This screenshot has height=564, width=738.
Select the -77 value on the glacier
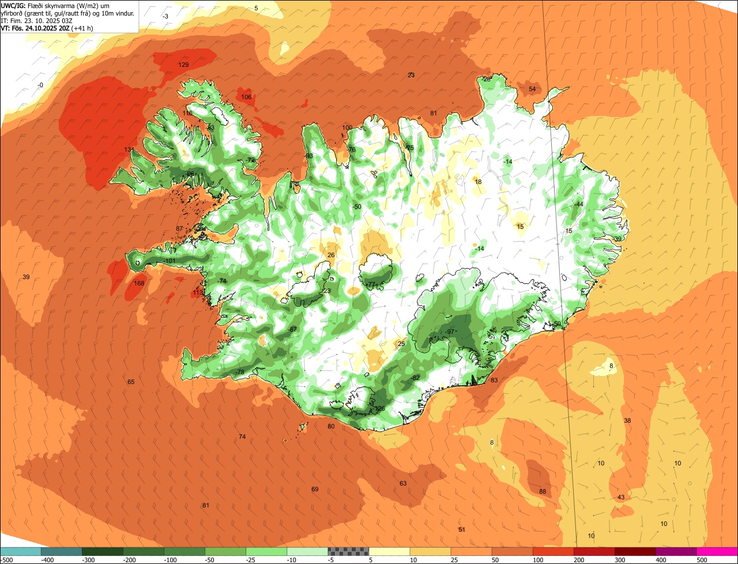click(x=370, y=285)
